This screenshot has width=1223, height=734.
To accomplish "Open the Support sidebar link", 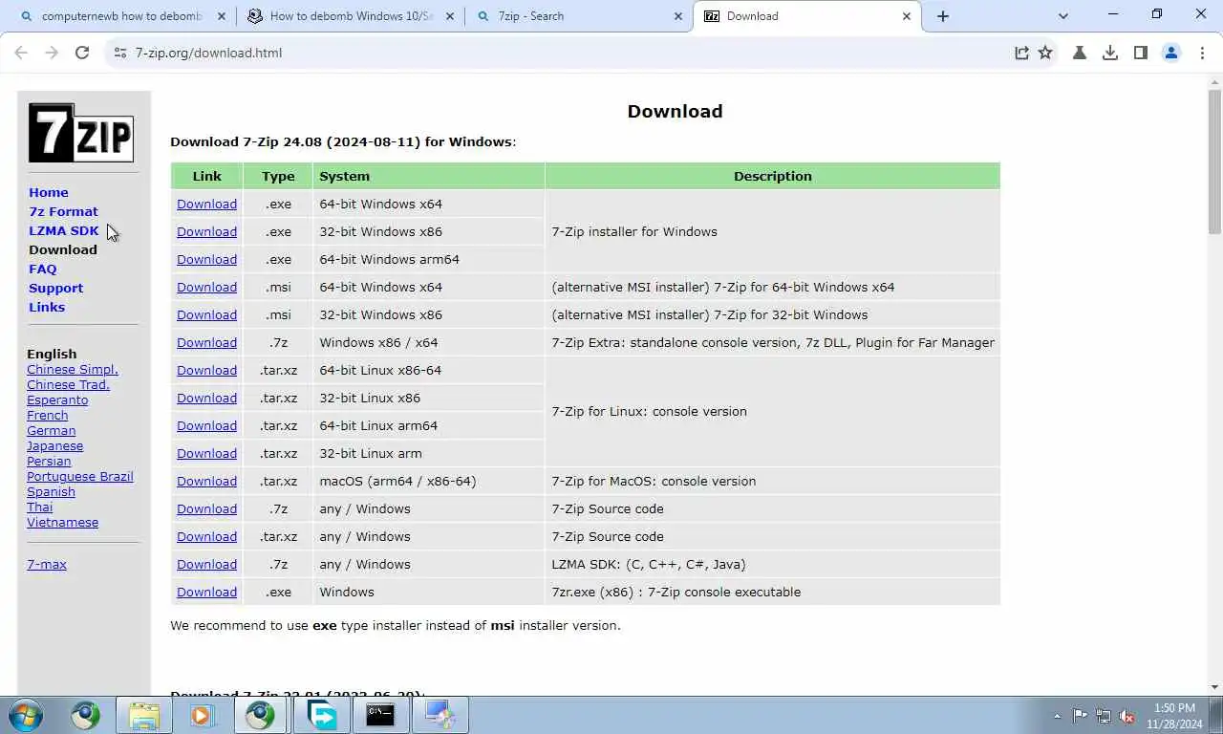I will 55,288.
